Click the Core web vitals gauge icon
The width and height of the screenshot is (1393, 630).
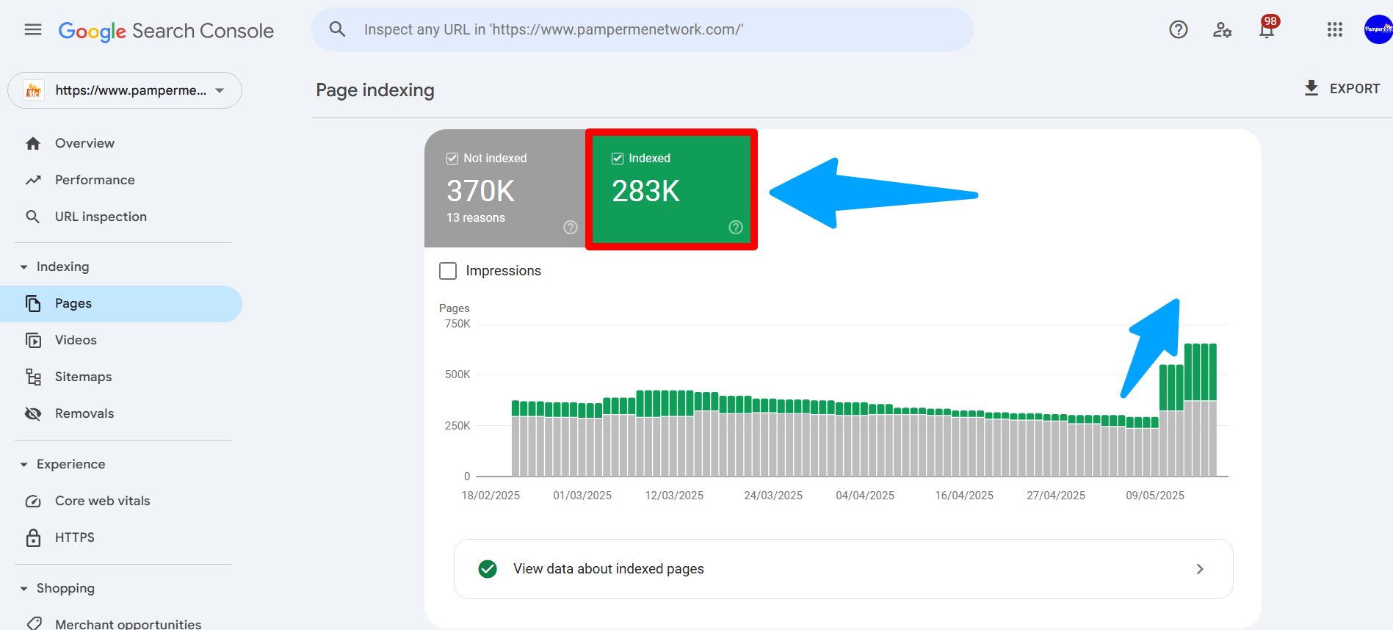tap(33, 501)
